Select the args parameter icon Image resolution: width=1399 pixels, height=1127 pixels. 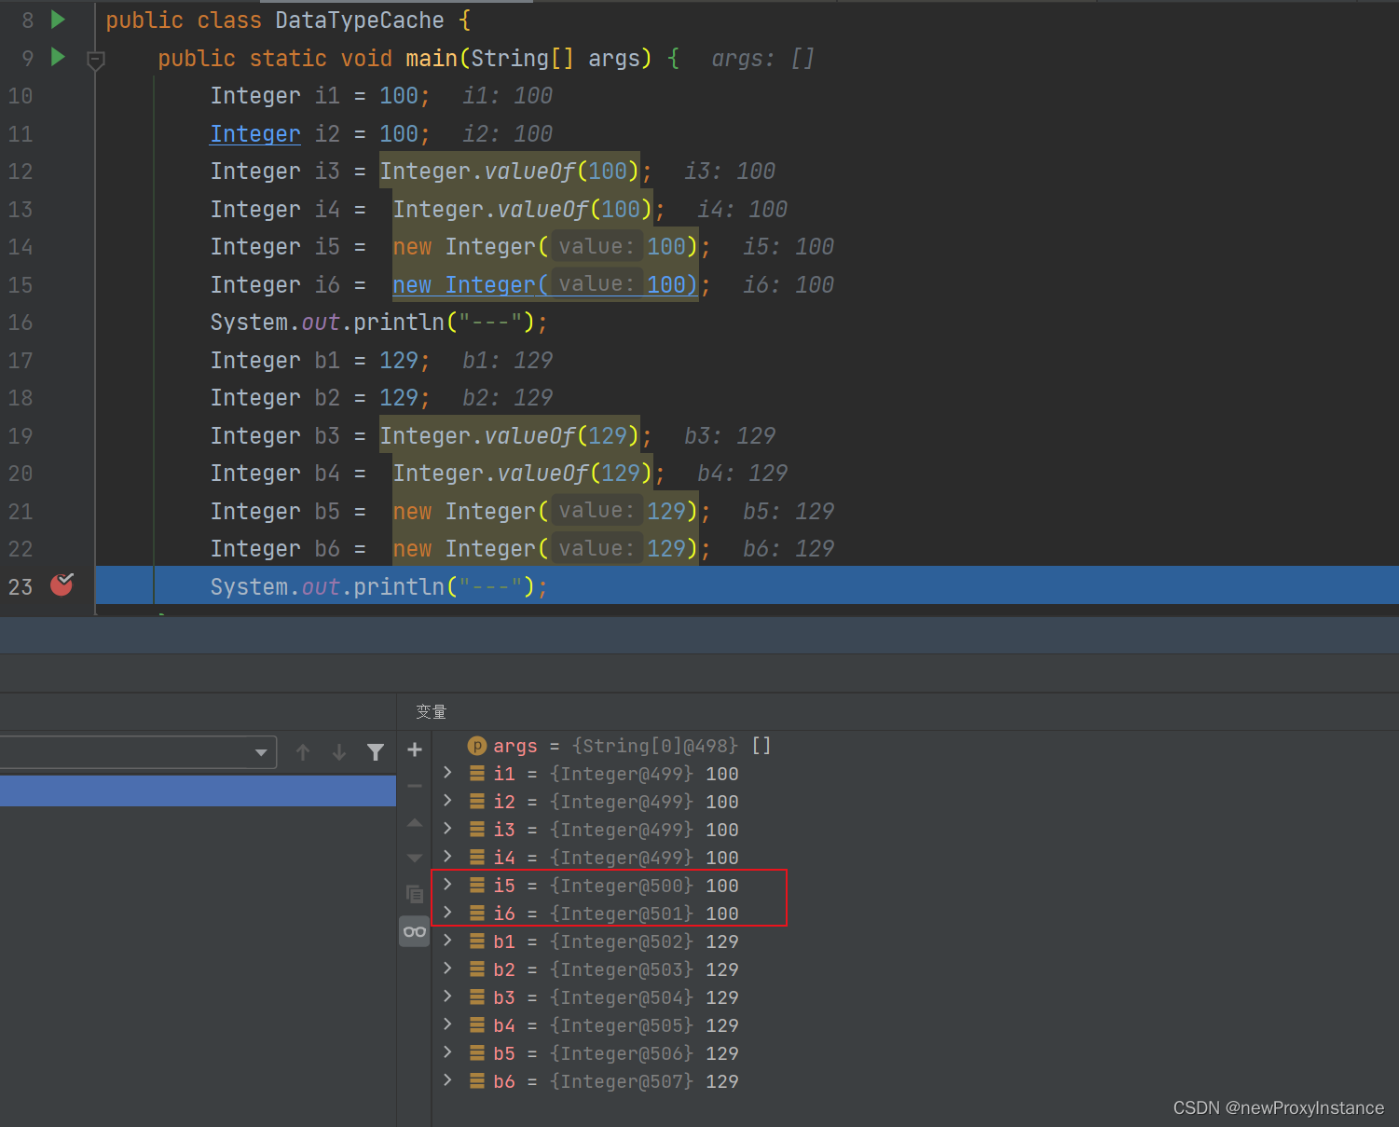click(x=477, y=746)
